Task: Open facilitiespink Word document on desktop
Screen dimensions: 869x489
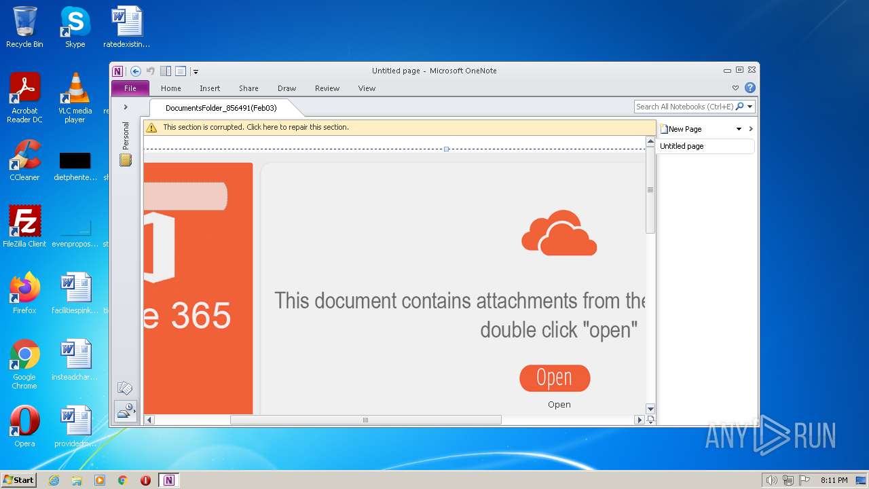Action: tap(75, 293)
